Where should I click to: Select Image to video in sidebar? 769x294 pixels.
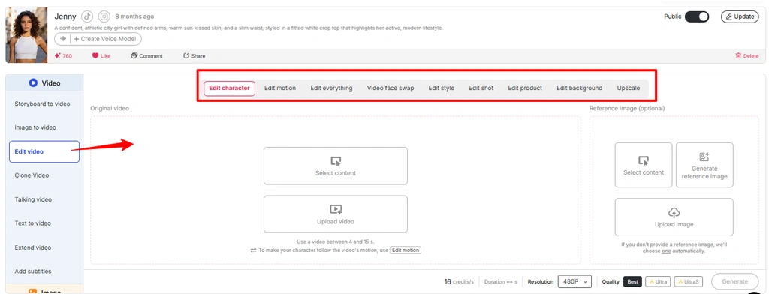coord(35,127)
